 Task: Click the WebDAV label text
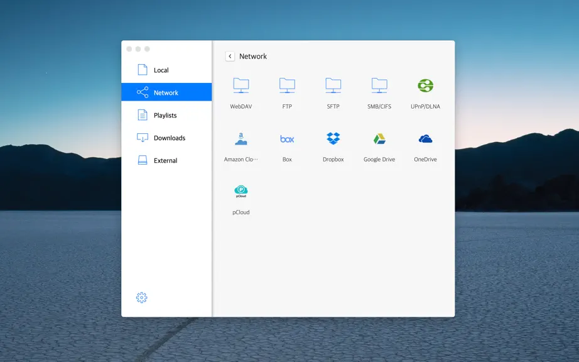pyautogui.click(x=241, y=106)
